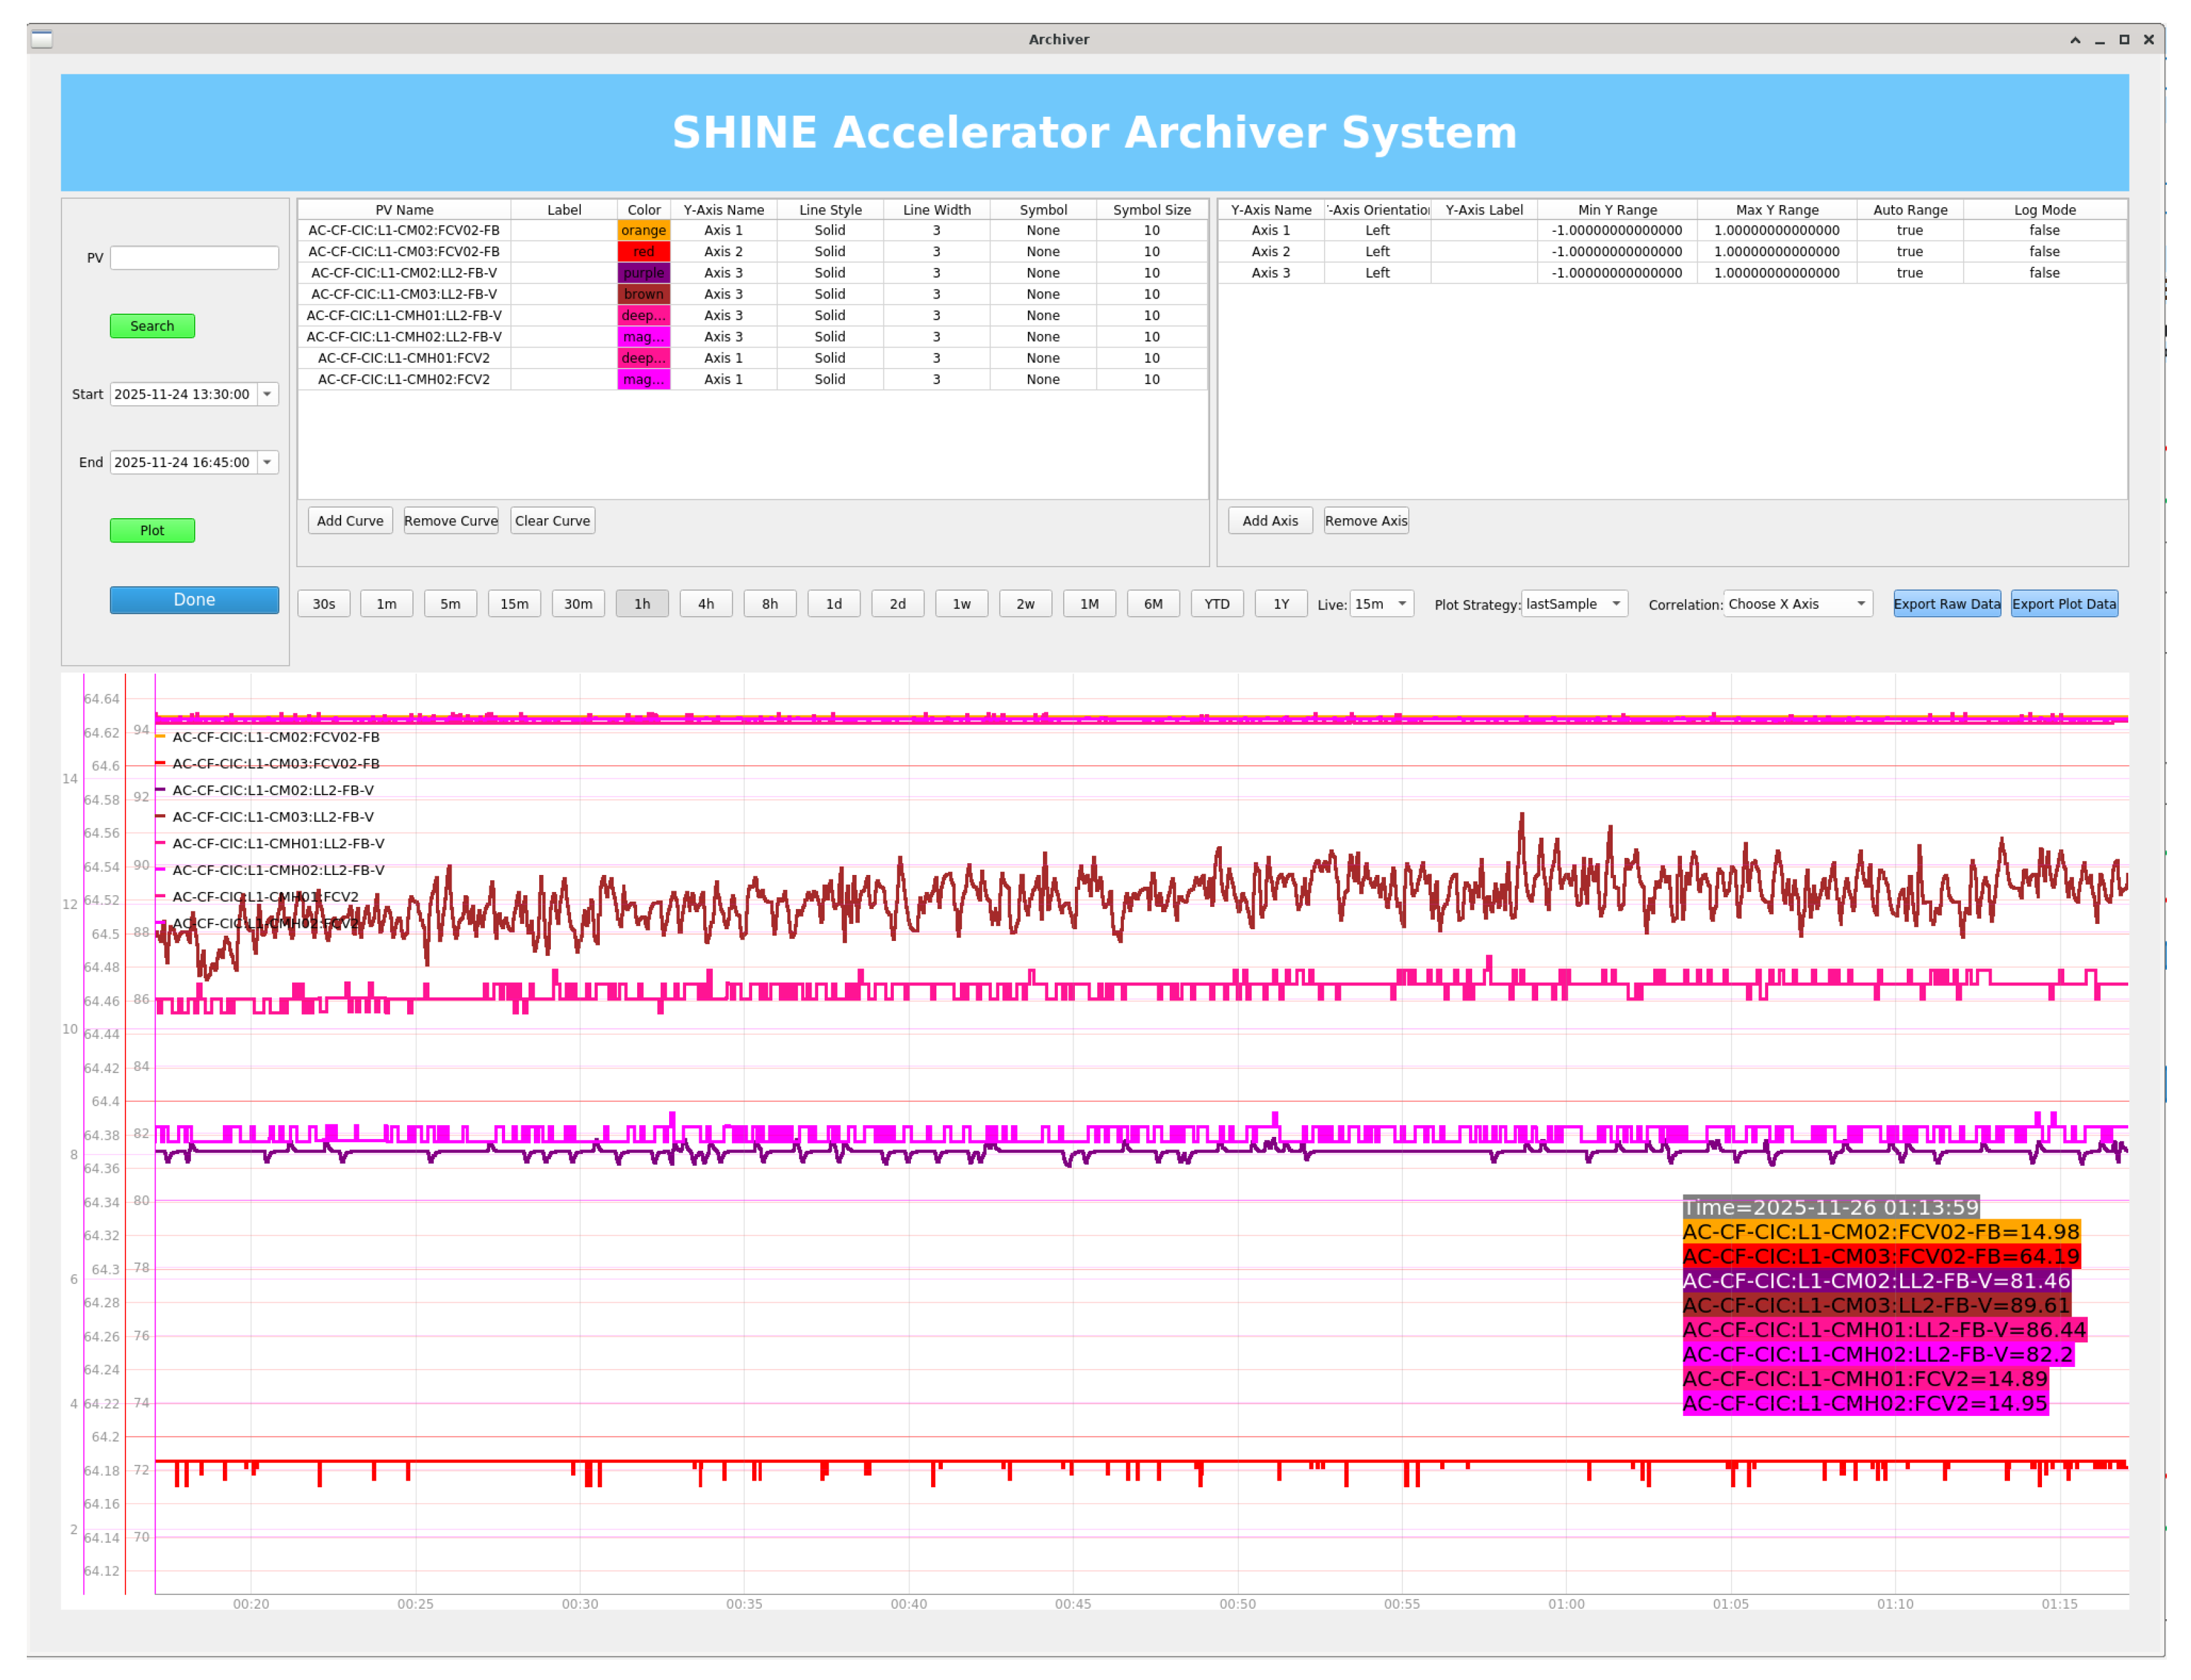Open the End datetime dropdown arrow
The width and height of the screenshot is (2191, 1680).
point(267,462)
